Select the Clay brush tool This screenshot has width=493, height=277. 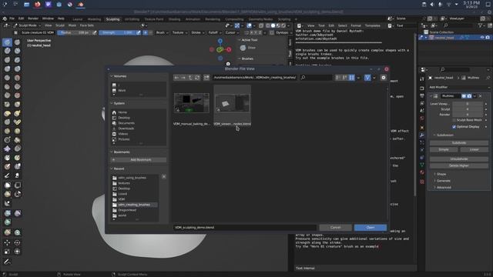(x=8, y=51)
